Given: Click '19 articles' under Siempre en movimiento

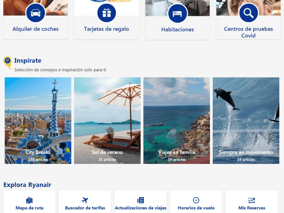Looking at the screenshot, I should coord(246,160).
